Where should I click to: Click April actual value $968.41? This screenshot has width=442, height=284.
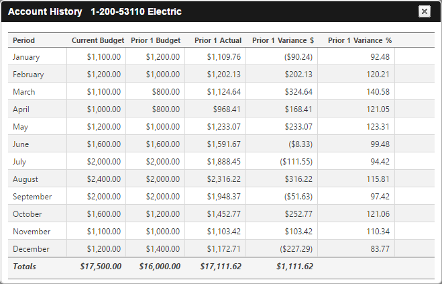pos(227,109)
